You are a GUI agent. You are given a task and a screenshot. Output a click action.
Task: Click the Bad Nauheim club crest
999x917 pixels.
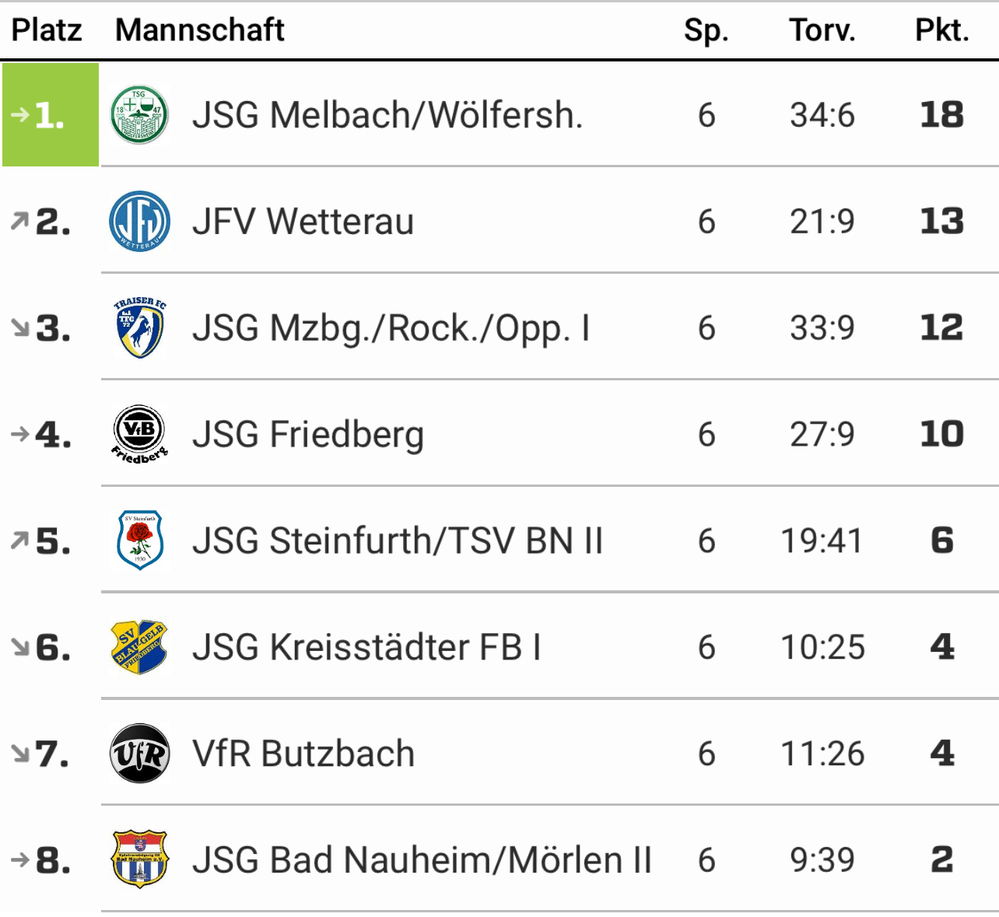click(139, 859)
